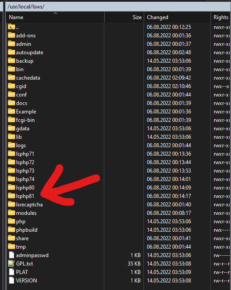The height and width of the screenshot is (290, 231).
Task: Click the adminpasswd file icon
Action: (12, 255)
